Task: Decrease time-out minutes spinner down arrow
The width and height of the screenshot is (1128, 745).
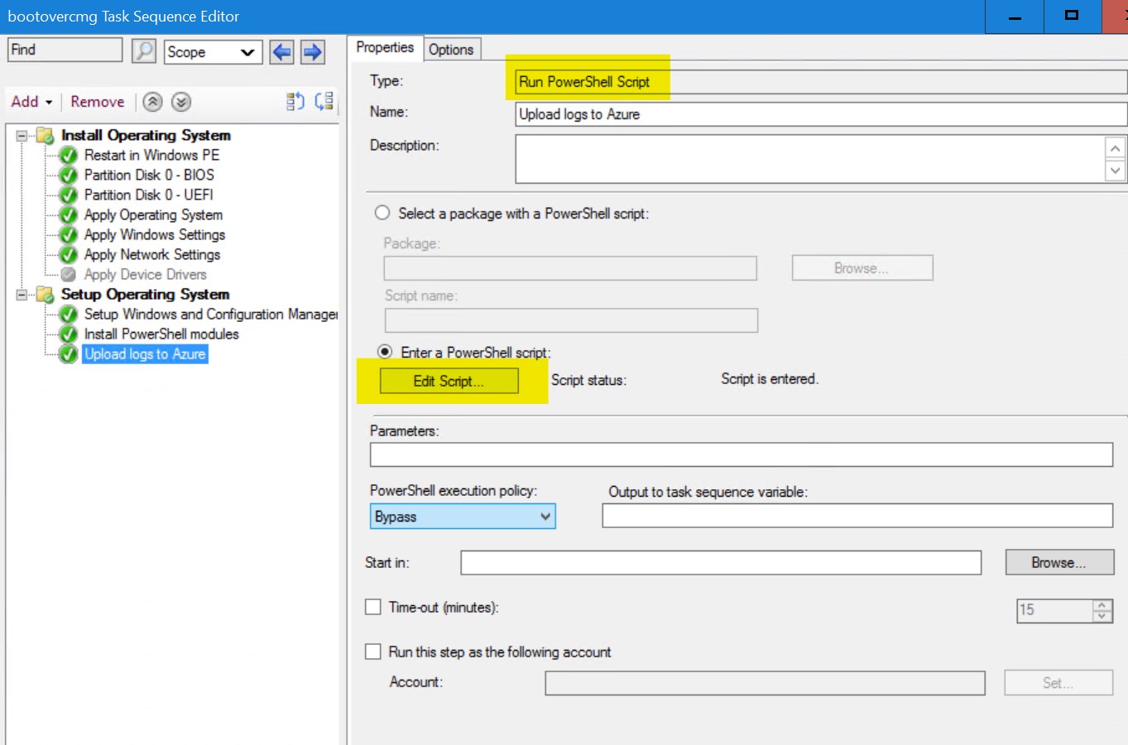Action: point(1102,616)
